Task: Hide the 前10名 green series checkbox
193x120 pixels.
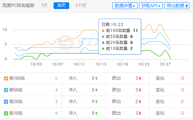Action: pyautogui.click(x=6, y=113)
